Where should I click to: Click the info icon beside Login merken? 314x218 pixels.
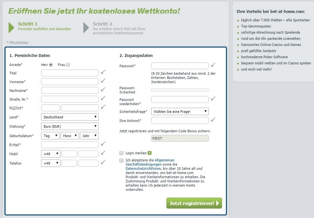pos(149,153)
